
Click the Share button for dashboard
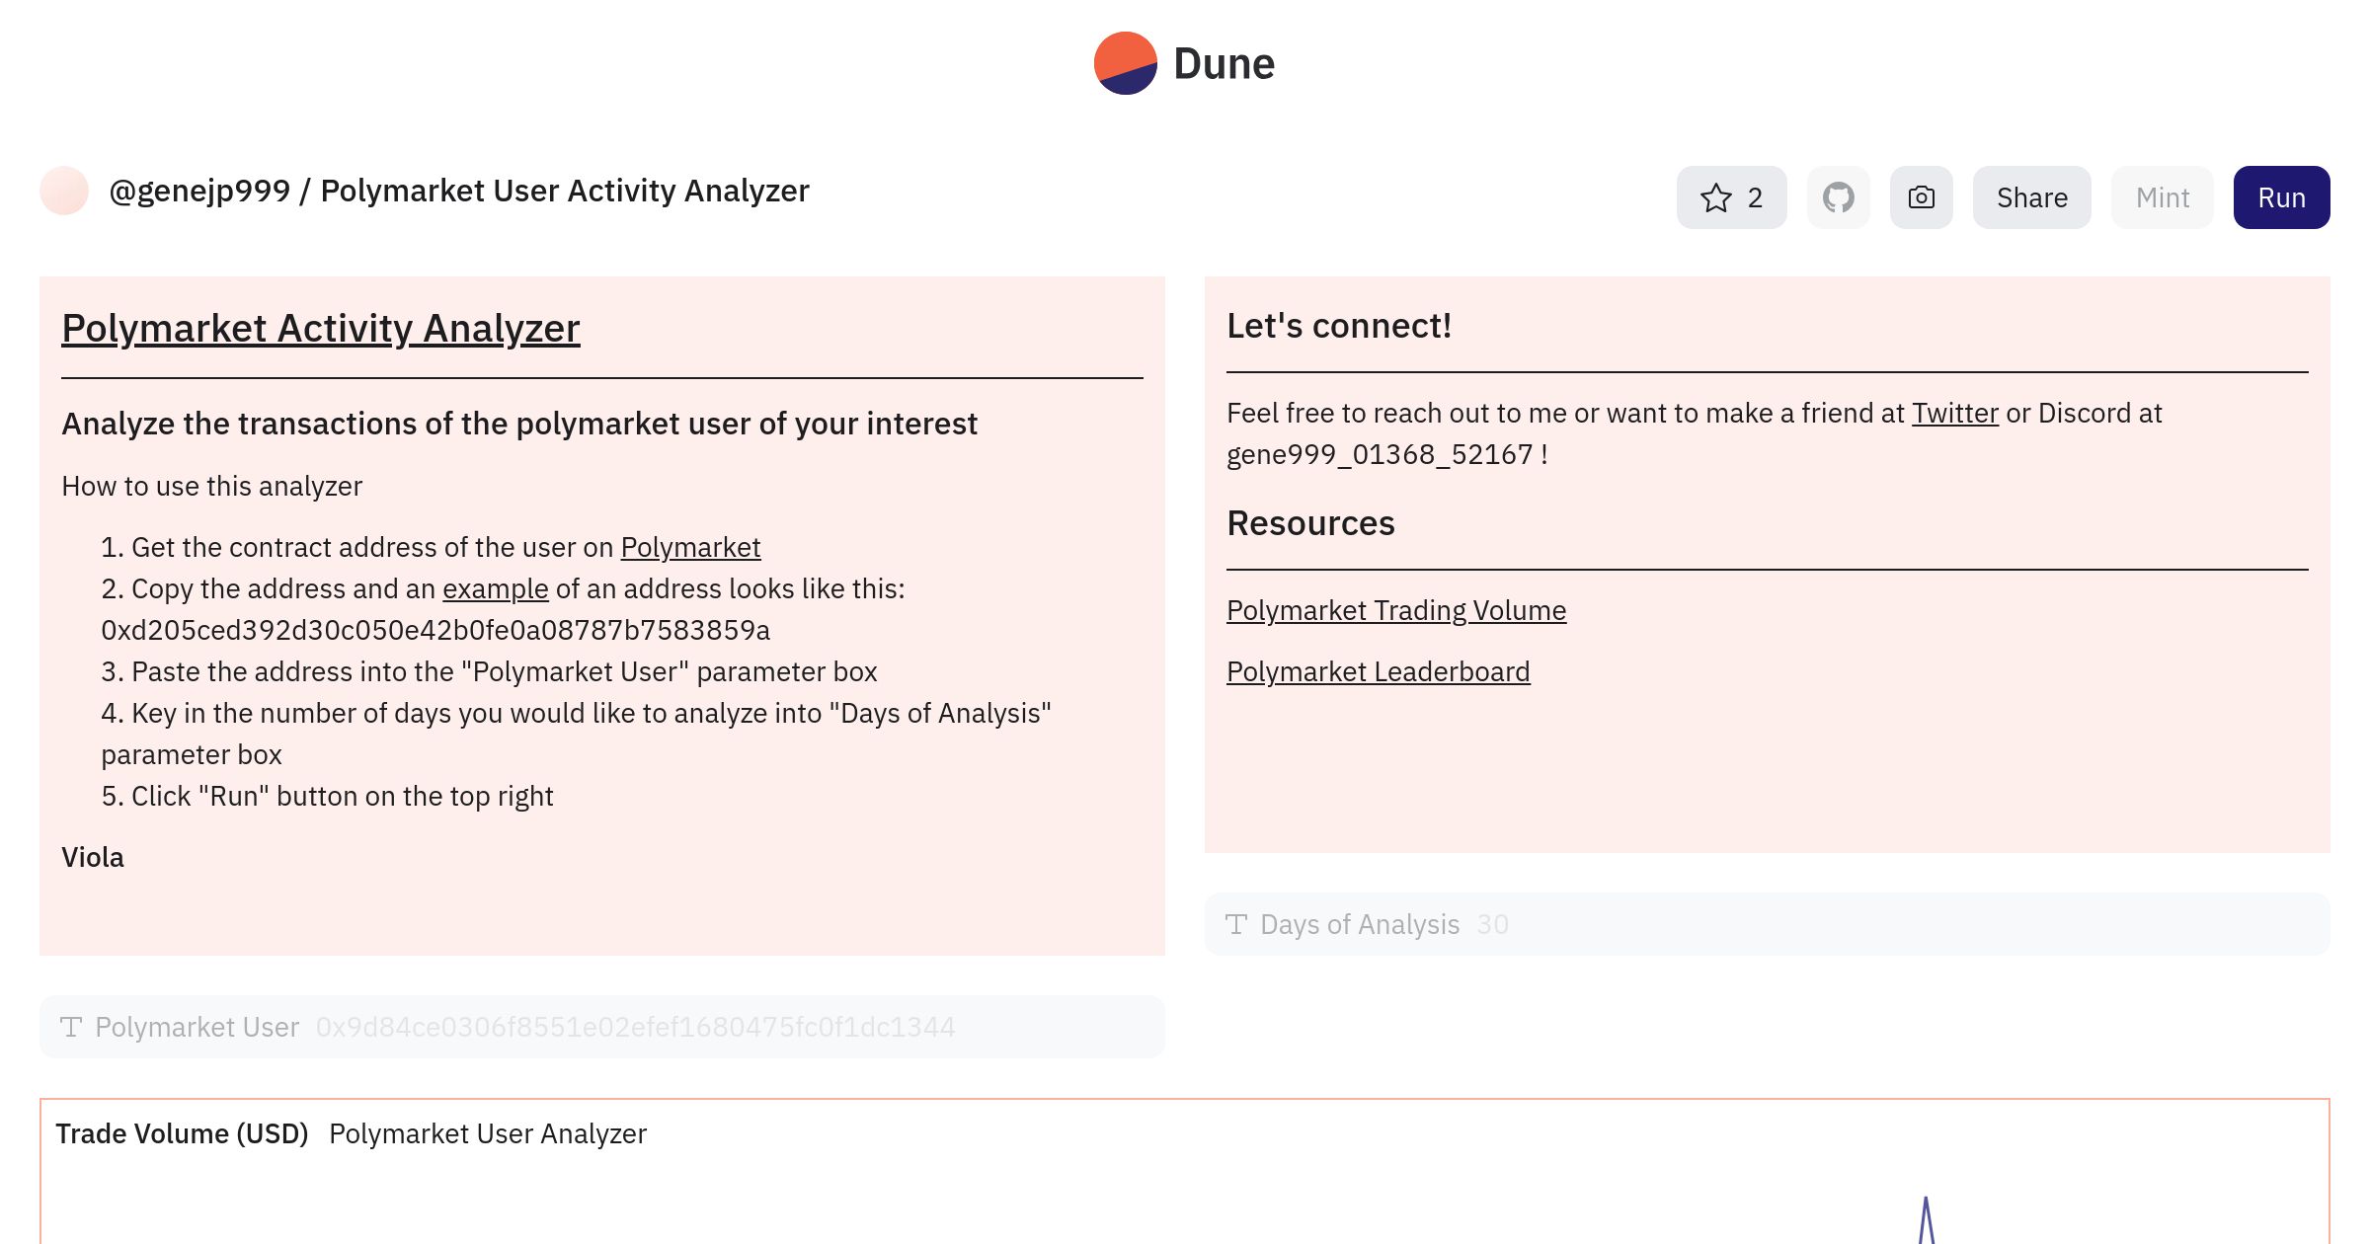pyautogui.click(x=2031, y=195)
